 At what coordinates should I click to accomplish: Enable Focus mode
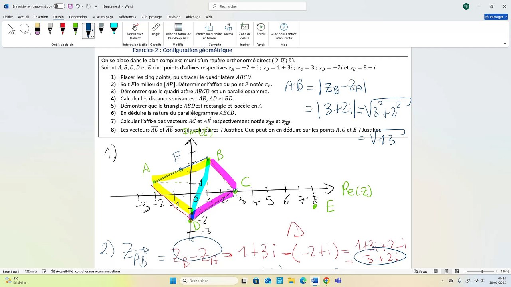click(x=420, y=271)
